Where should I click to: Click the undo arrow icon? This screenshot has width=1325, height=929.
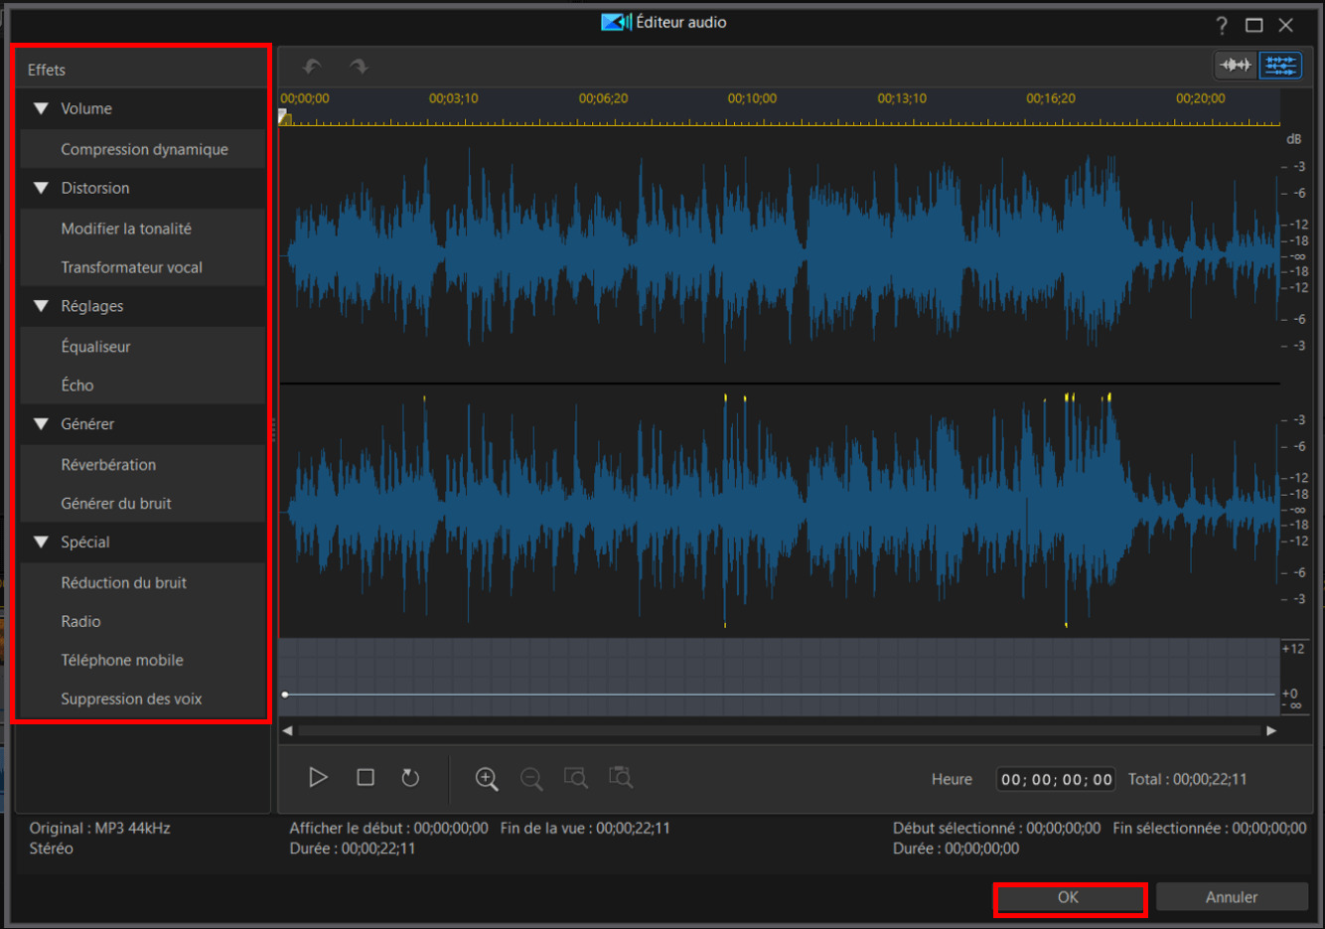tap(312, 67)
